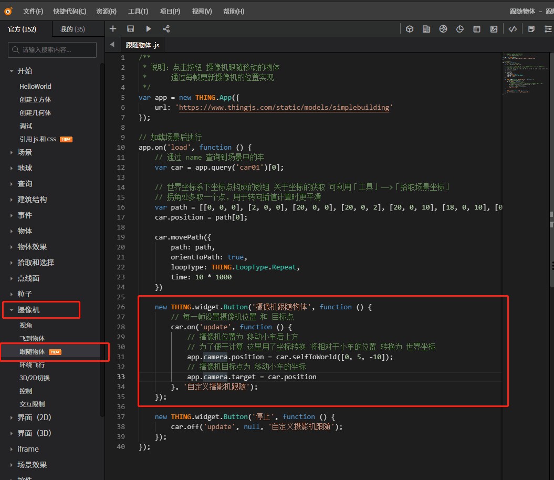Image resolution: width=554 pixels, height=480 pixels.
Task: Click the search magnifier icon
Action: (15, 50)
